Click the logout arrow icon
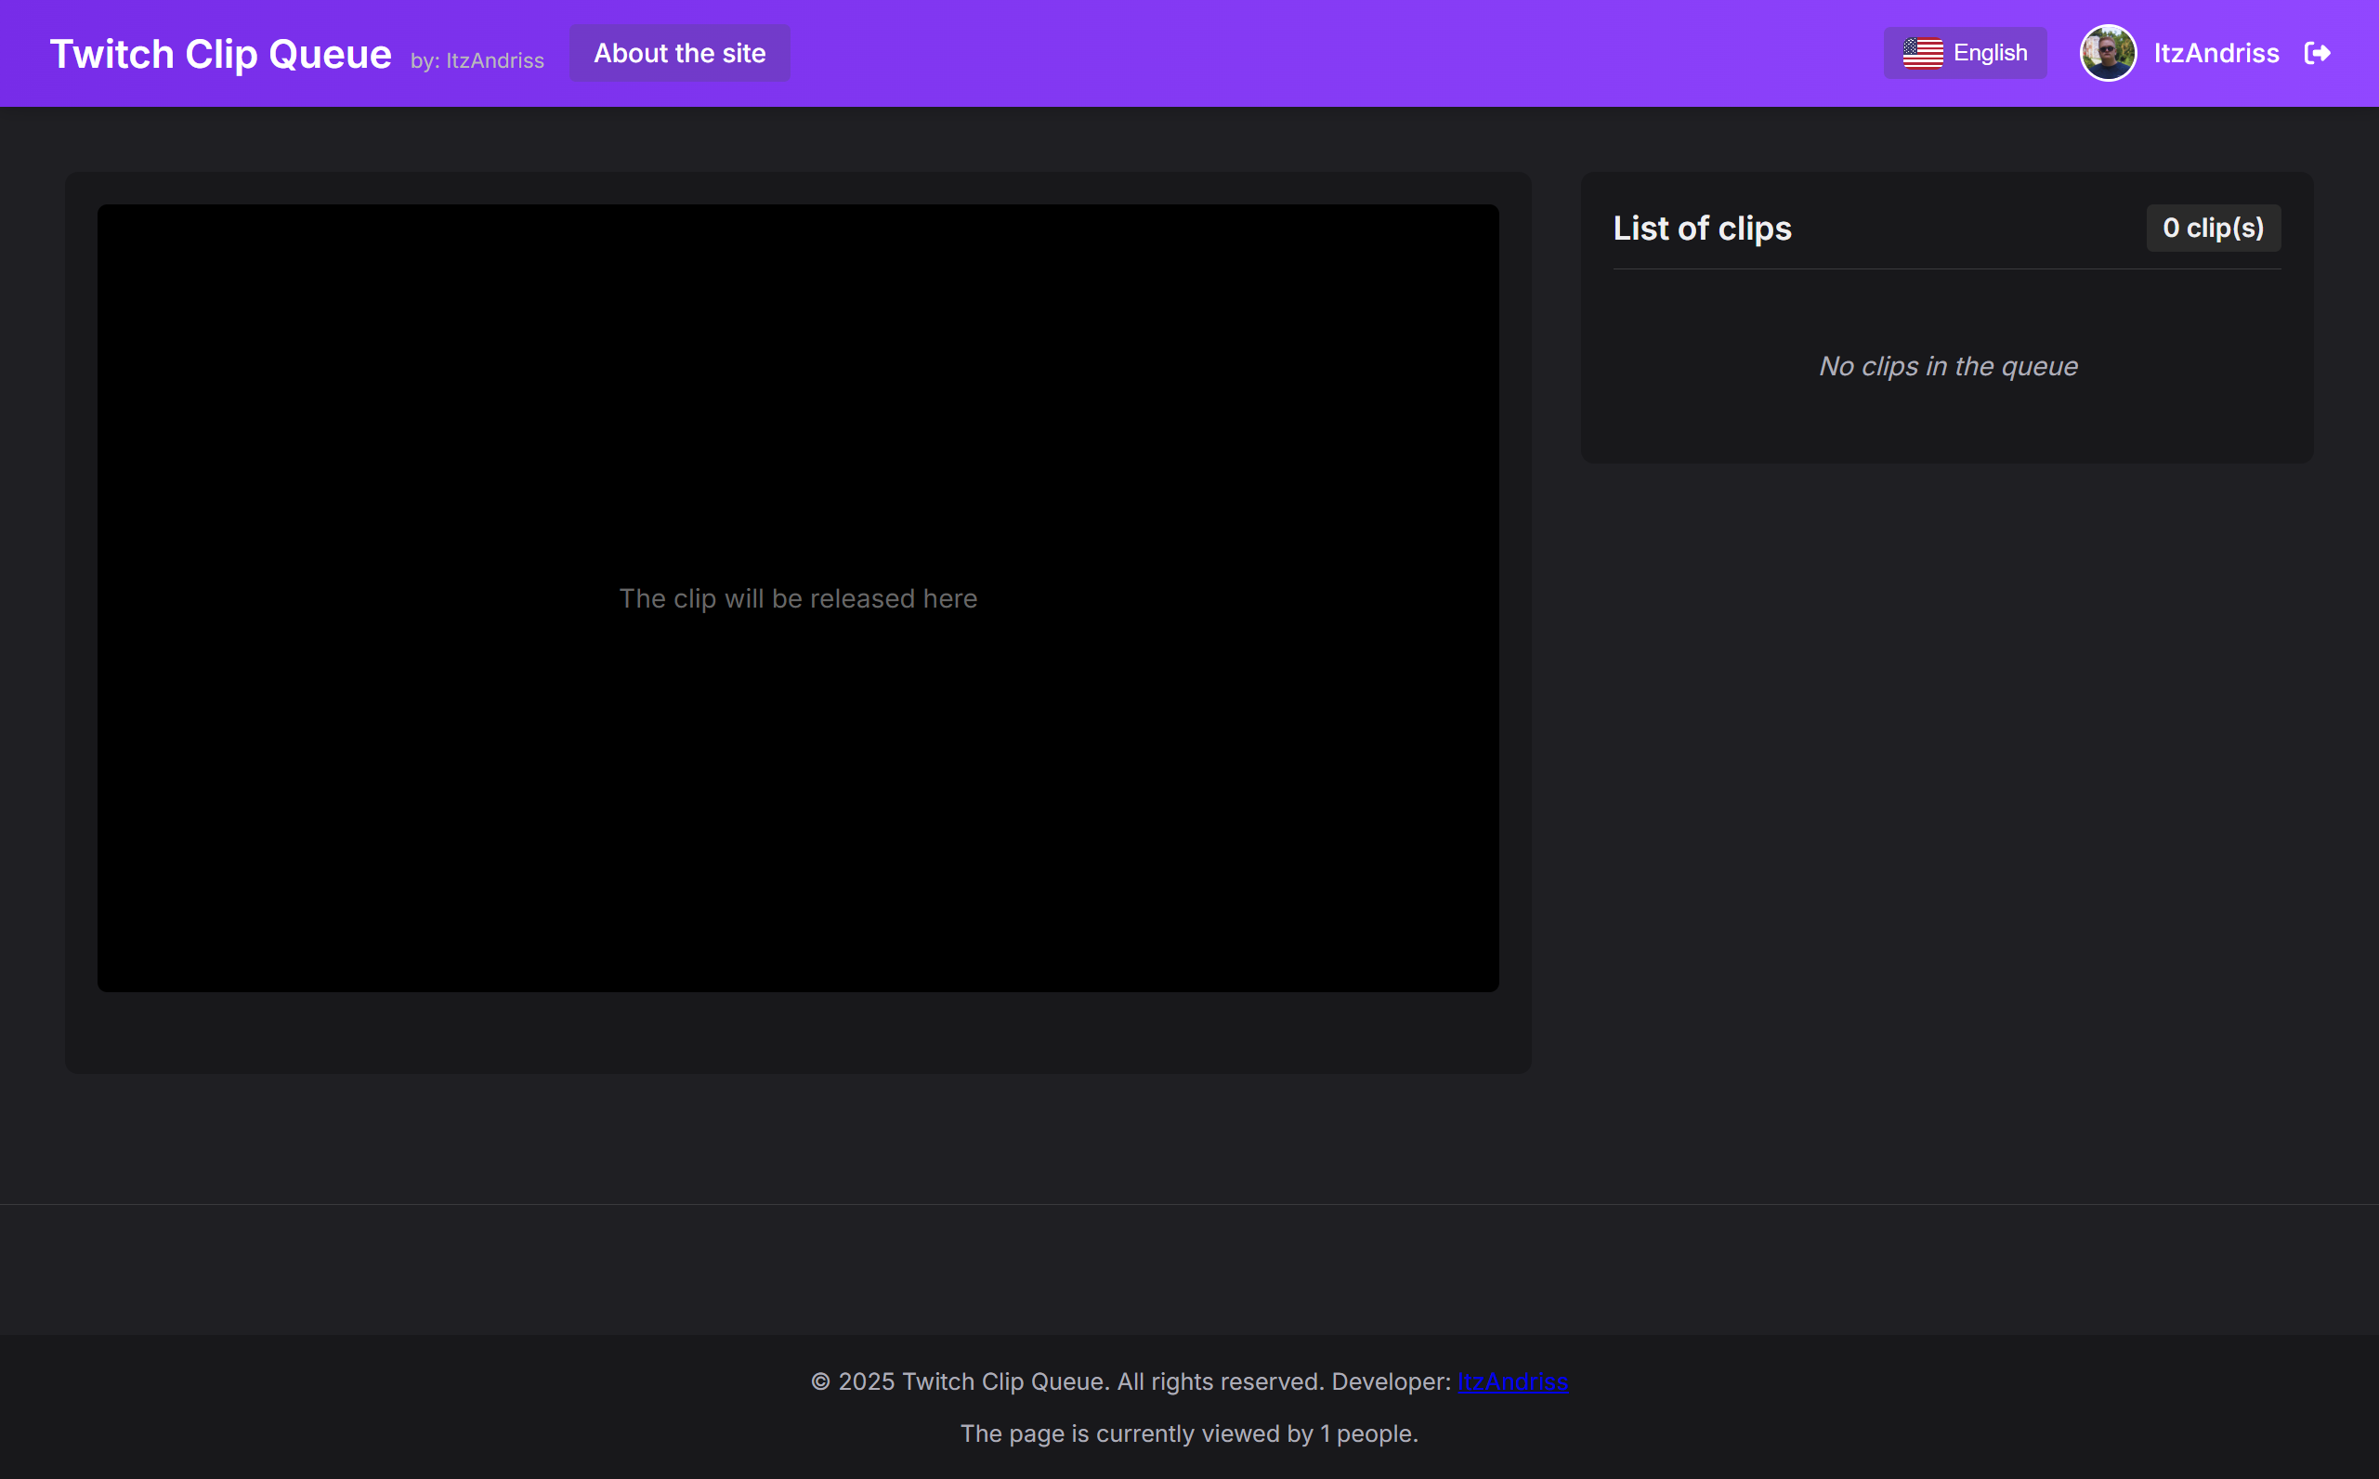 (2318, 53)
